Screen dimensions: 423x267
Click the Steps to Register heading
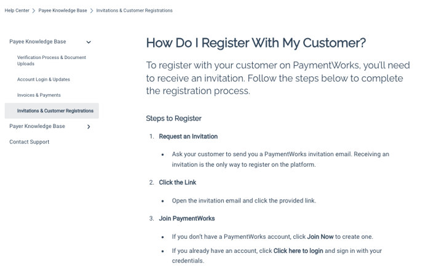[174, 118]
